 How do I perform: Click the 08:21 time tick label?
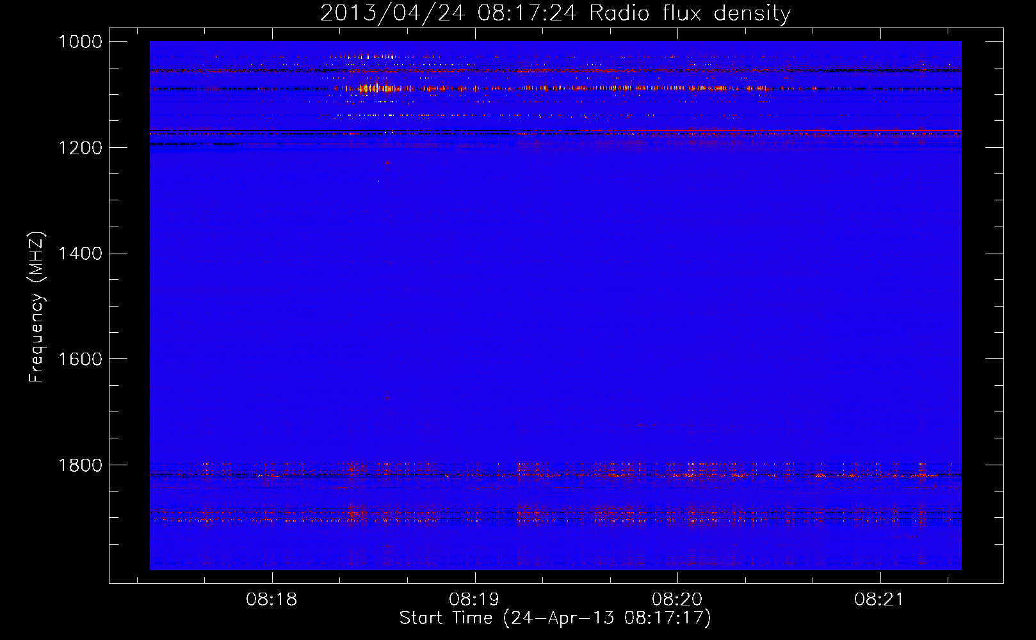[880, 600]
